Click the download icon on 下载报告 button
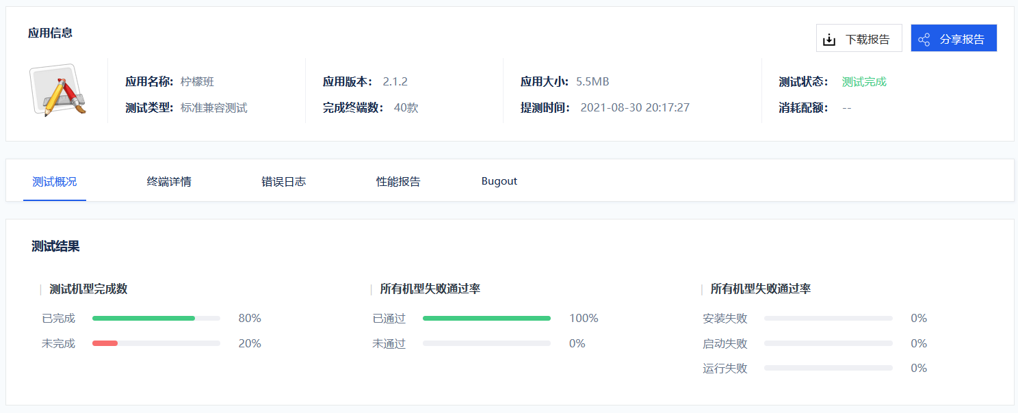Screen dimensions: 1018x413 tap(829, 38)
